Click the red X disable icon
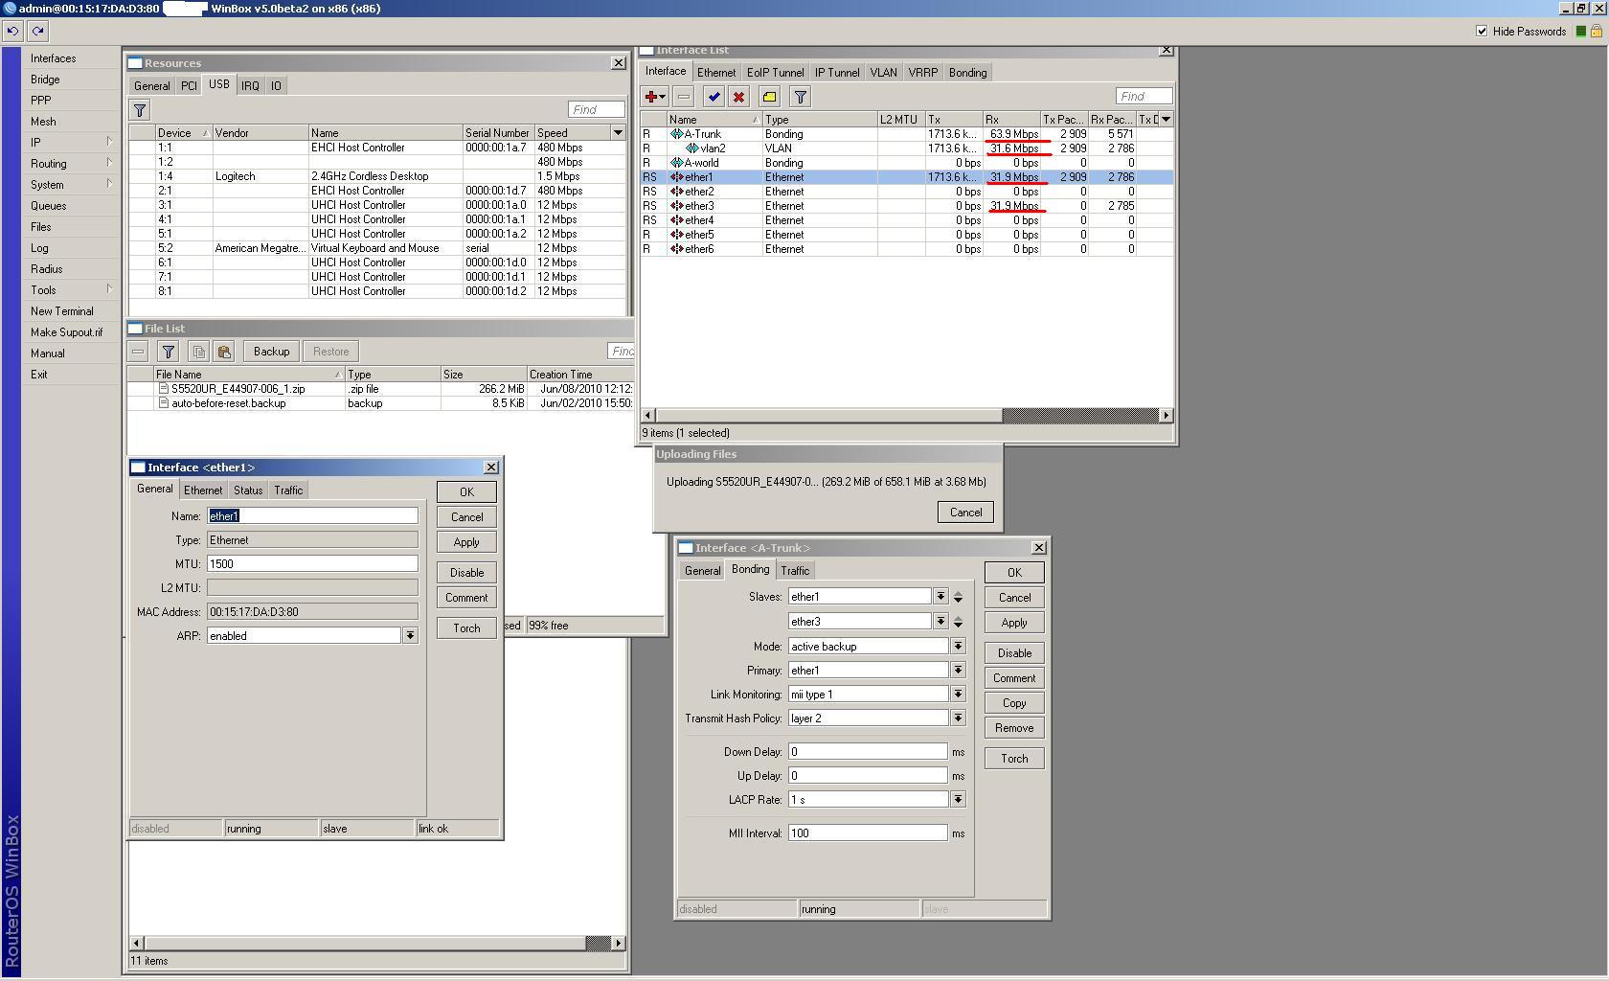Screen dimensions: 1609x981 tap(738, 97)
